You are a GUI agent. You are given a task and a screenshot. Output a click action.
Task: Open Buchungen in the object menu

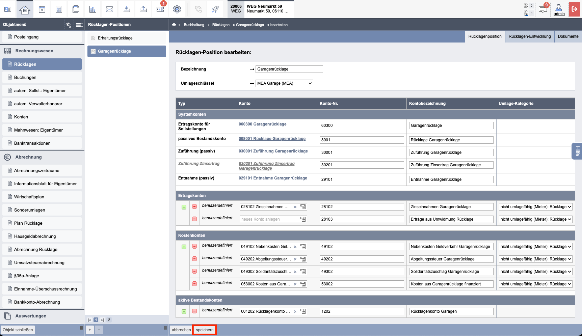click(x=42, y=77)
